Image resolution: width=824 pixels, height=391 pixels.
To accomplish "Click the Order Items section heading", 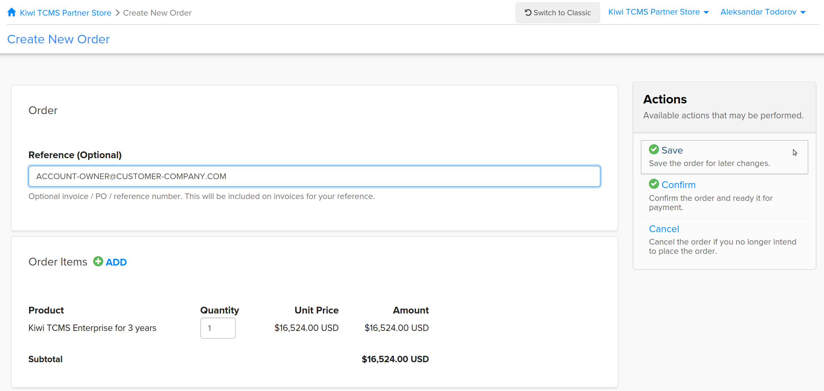I will [58, 262].
